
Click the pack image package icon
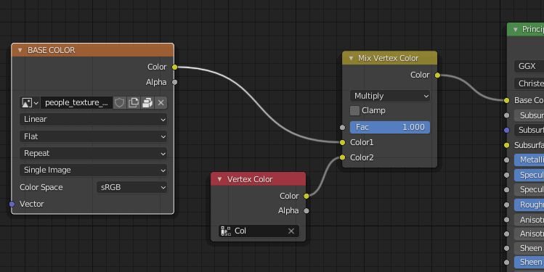pyautogui.click(x=147, y=102)
